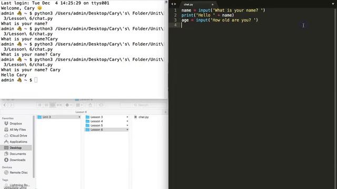Click line number 1 in editor gutter

[175, 10]
